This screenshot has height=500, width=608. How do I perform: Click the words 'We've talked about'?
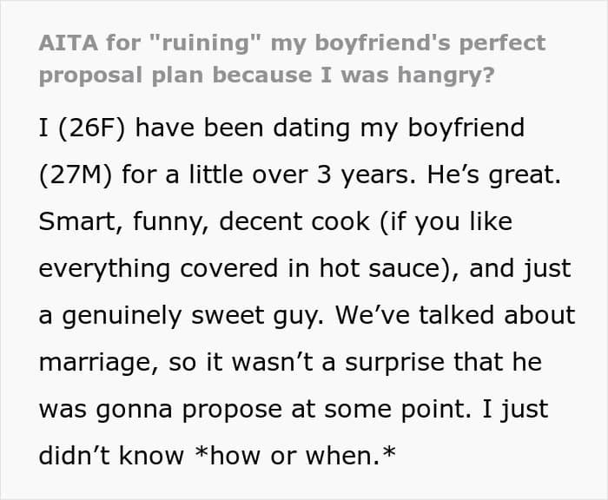[455, 314]
